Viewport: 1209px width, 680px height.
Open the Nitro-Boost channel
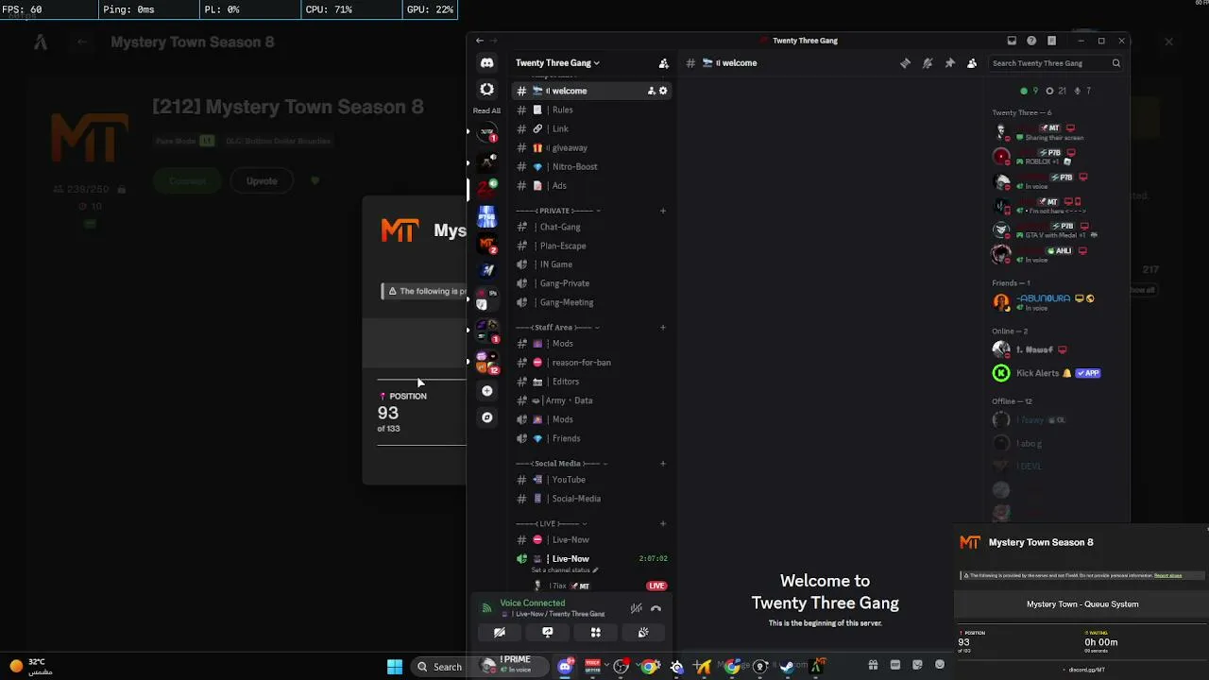point(592,166)
